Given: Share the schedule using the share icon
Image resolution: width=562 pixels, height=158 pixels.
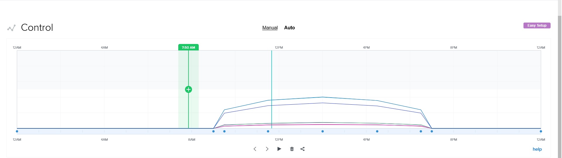Looking at the screenshot, I should pos(303,149).
